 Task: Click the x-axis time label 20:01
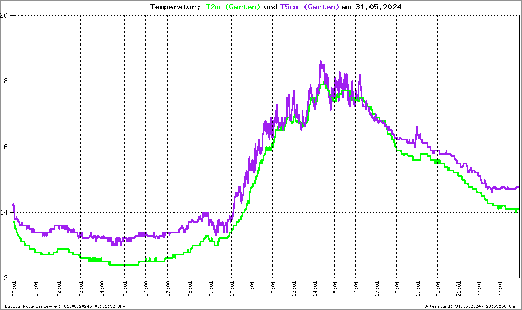(438, 289)
